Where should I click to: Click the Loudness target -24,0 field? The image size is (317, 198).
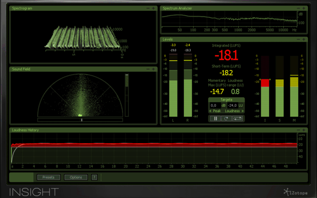[x=232, y=105]
